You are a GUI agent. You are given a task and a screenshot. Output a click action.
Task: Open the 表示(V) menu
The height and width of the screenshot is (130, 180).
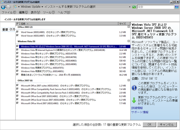(x=35, y=12)
